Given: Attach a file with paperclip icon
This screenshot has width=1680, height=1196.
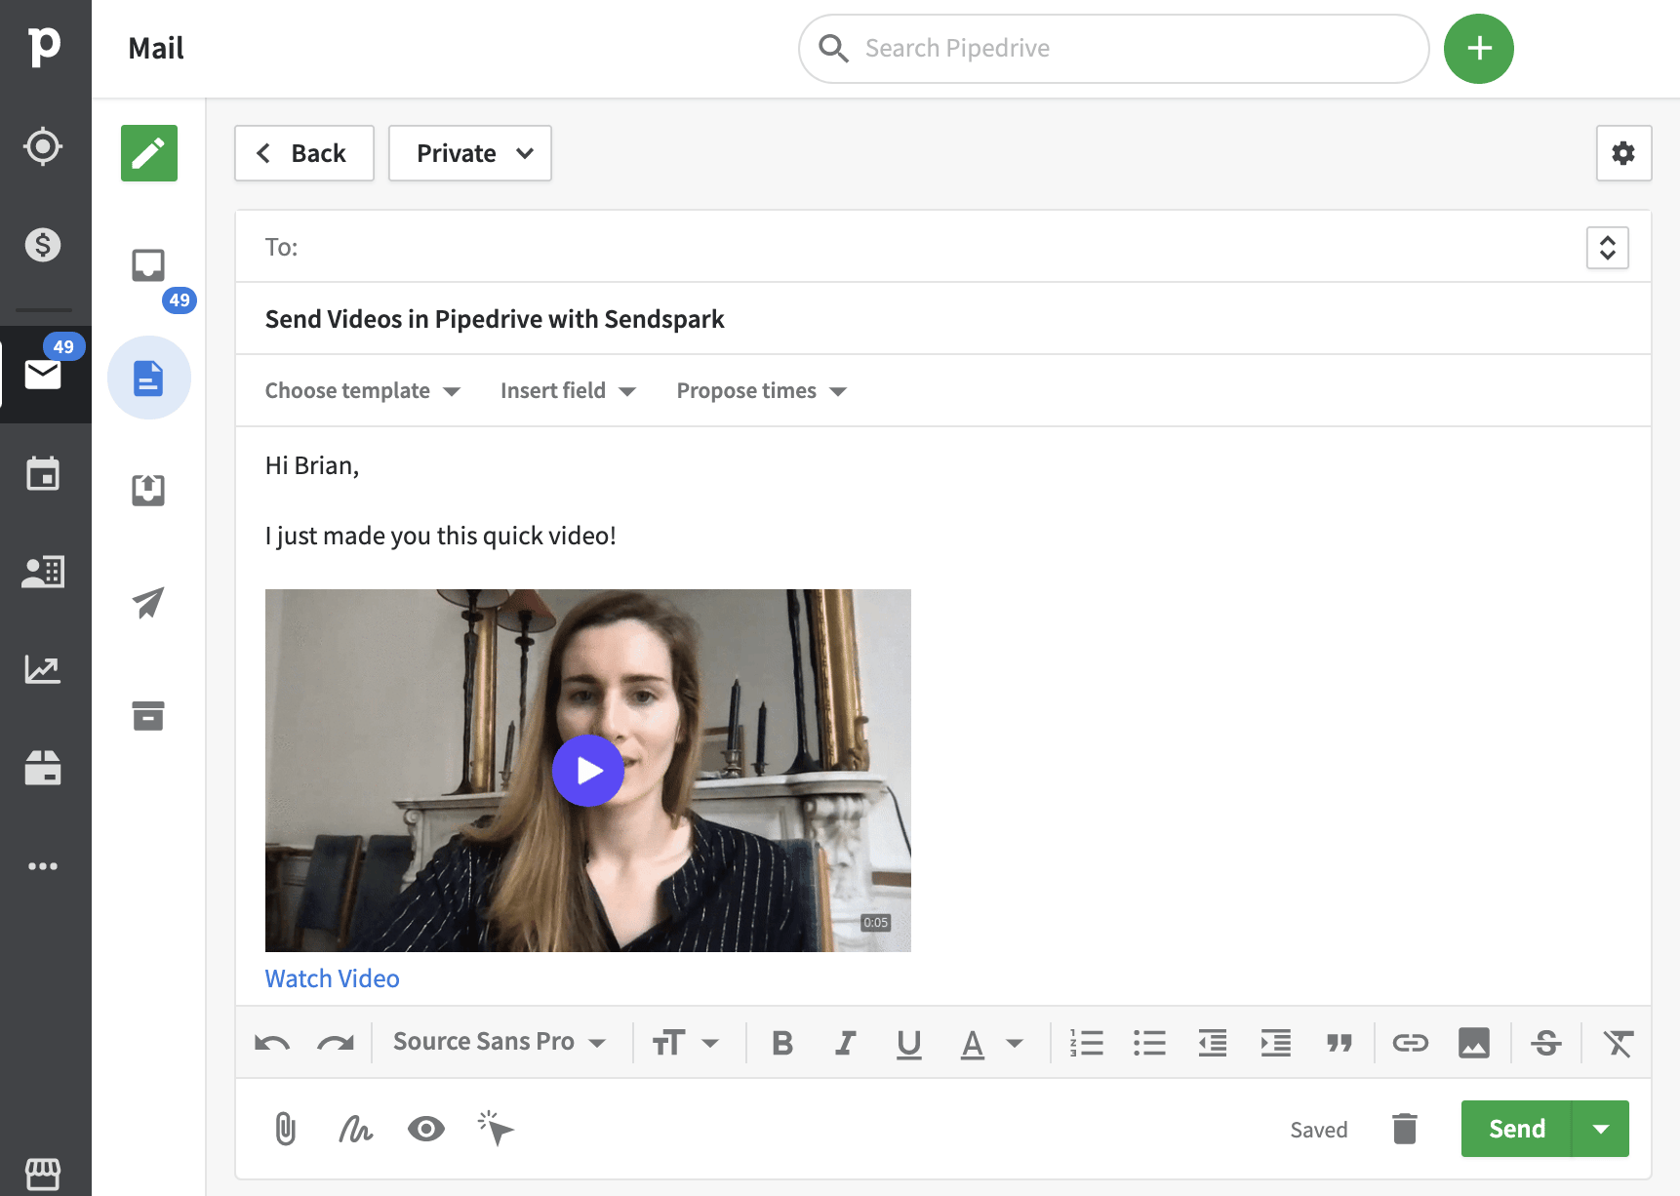Looking at the screenshot, I should click(x=285, y=1129).
